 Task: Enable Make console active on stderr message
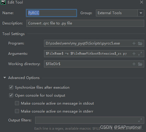coord(17,111)
